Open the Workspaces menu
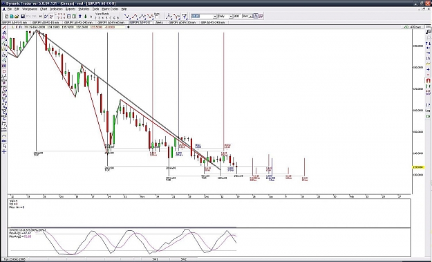Viewport: 432px width, 262px height. (x=30, y=9)
